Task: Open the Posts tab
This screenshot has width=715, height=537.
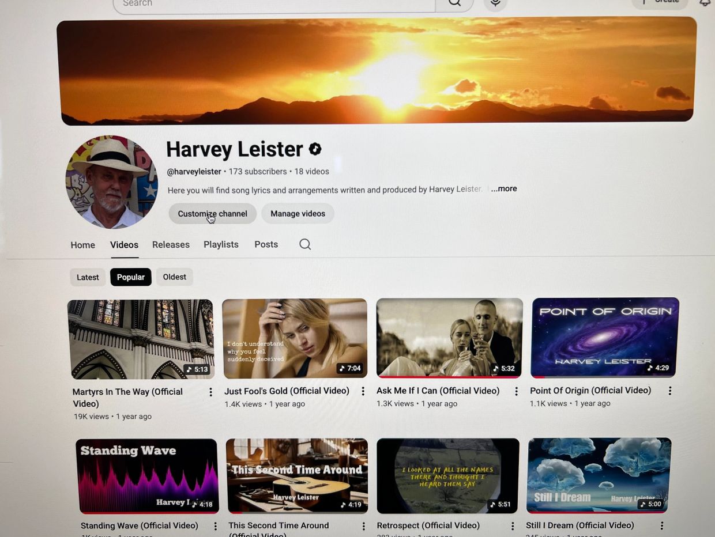Action: coord(266,244)
